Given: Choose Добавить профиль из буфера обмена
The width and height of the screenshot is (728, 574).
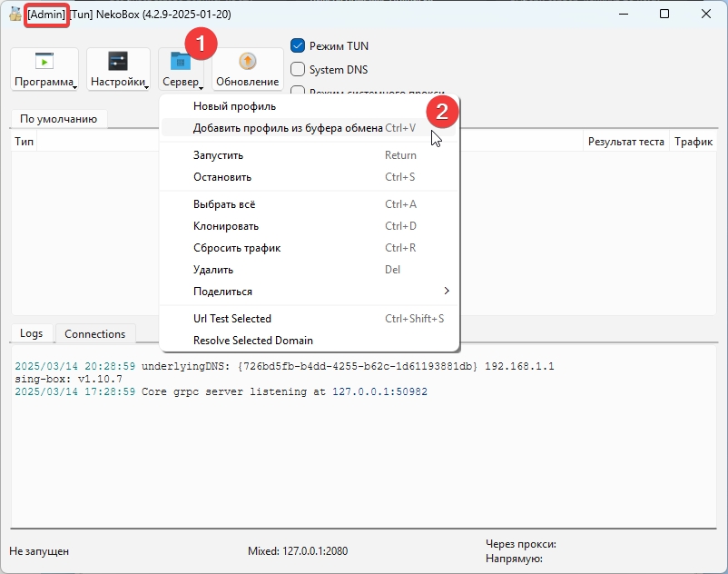Looking at the screenshot, I should pos(288,128).
